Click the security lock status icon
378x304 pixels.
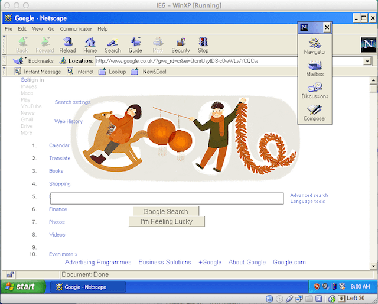click(x=11, y=274)
